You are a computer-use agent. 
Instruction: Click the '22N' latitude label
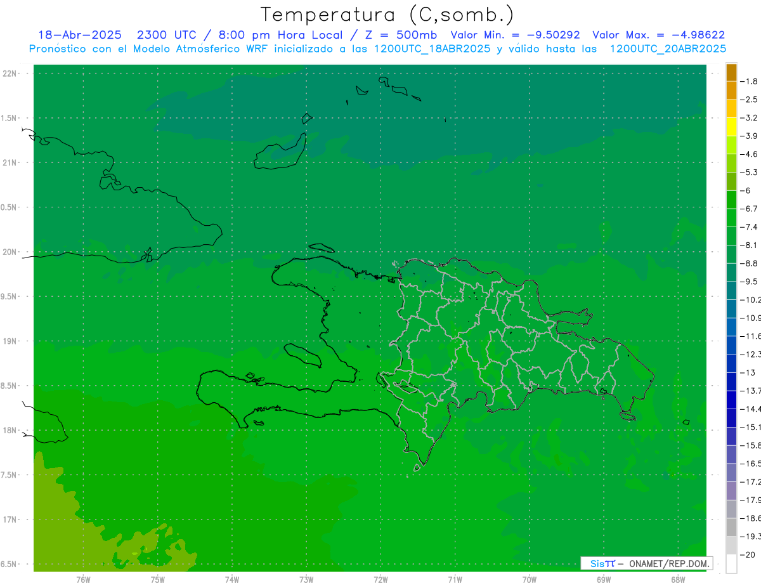click(x=11, y=74)
